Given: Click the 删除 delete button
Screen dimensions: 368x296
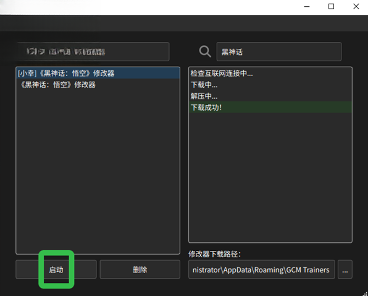Looking at the screenshot, I should pos(140,269).
